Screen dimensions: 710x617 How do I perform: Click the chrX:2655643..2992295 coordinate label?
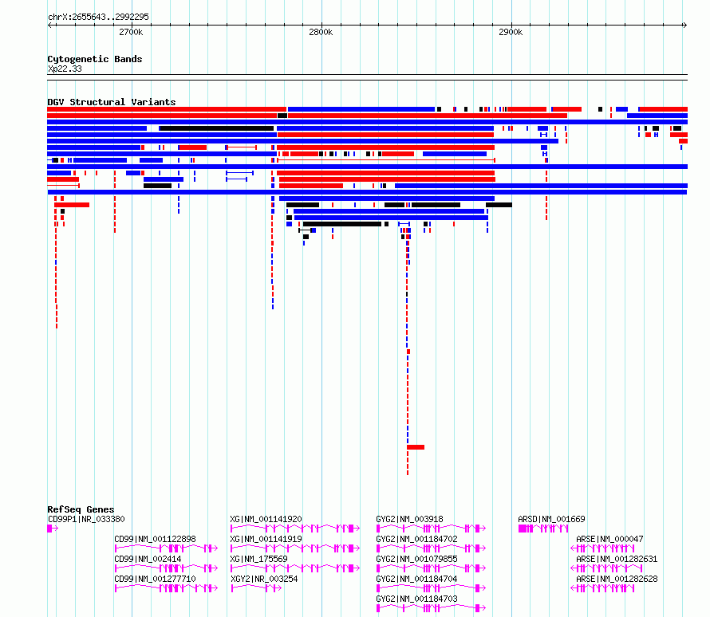98,18
